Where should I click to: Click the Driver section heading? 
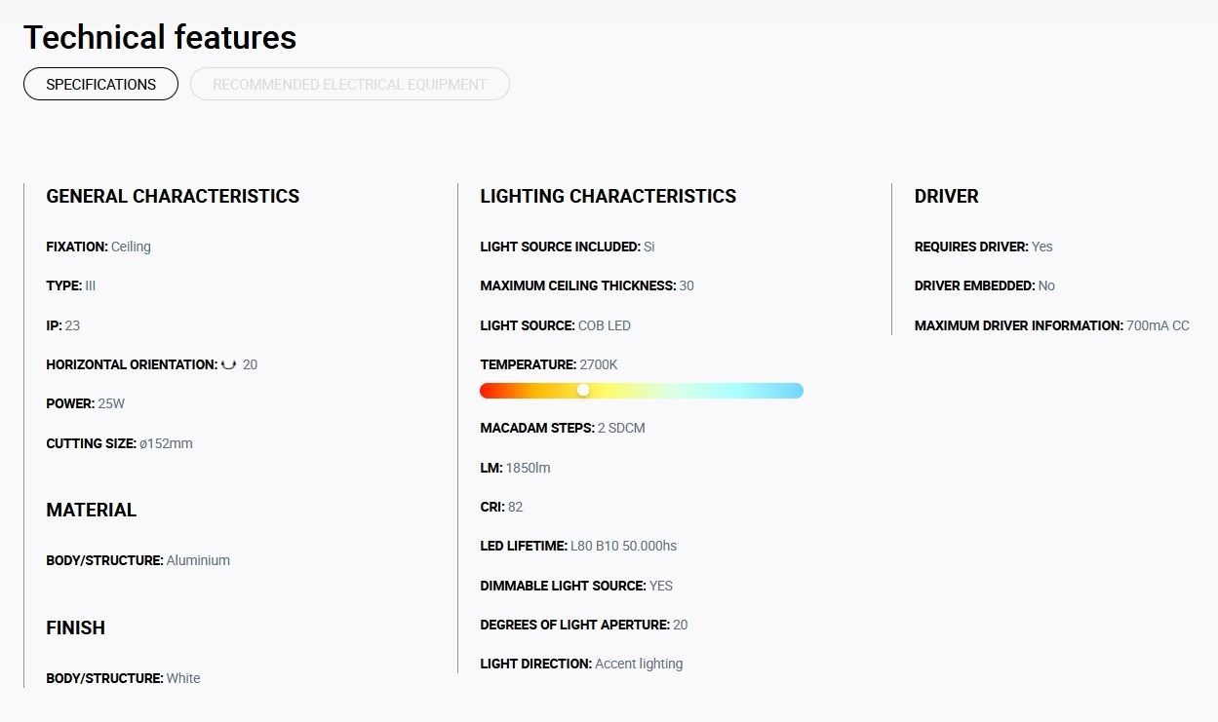pyautogui.click(x=946, y=196)
